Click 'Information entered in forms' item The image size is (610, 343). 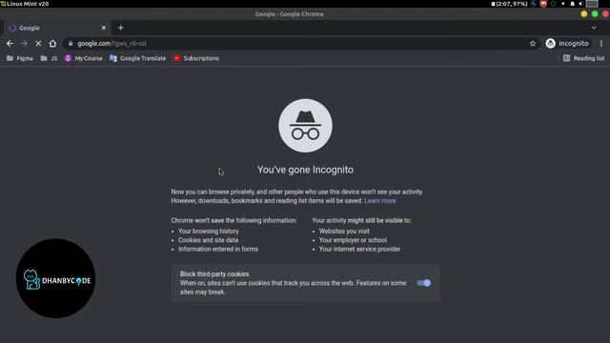tap(218, 249)
